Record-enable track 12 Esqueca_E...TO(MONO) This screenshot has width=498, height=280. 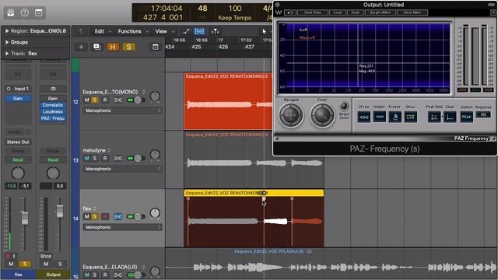coord(105,100)
